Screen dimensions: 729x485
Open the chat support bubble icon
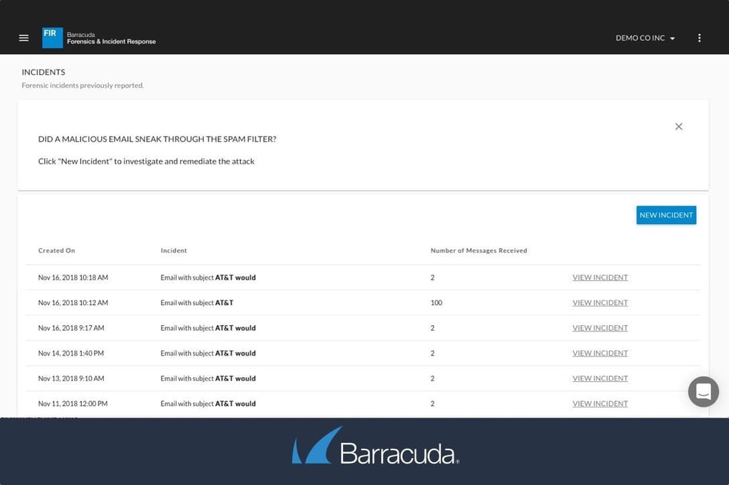pos(703,392)
